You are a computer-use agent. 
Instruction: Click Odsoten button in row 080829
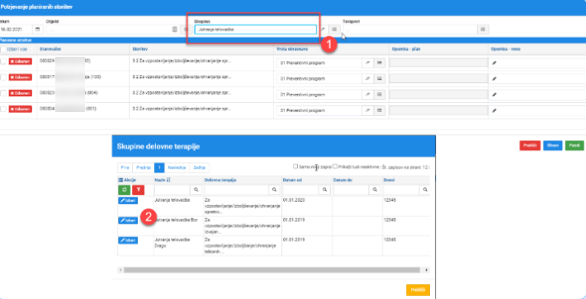[21, 62]
